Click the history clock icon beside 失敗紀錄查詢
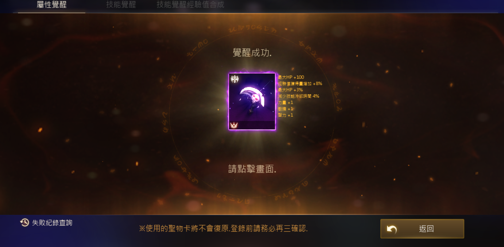Image resolution: width=504 pixels, height=247 pixels. coord(25,223)
